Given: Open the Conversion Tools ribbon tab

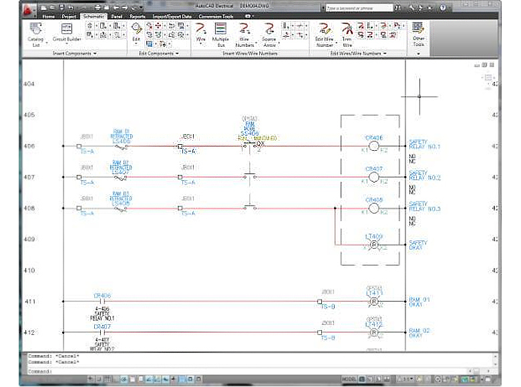Looking at the screenshot, I should [x=216, y=16].
